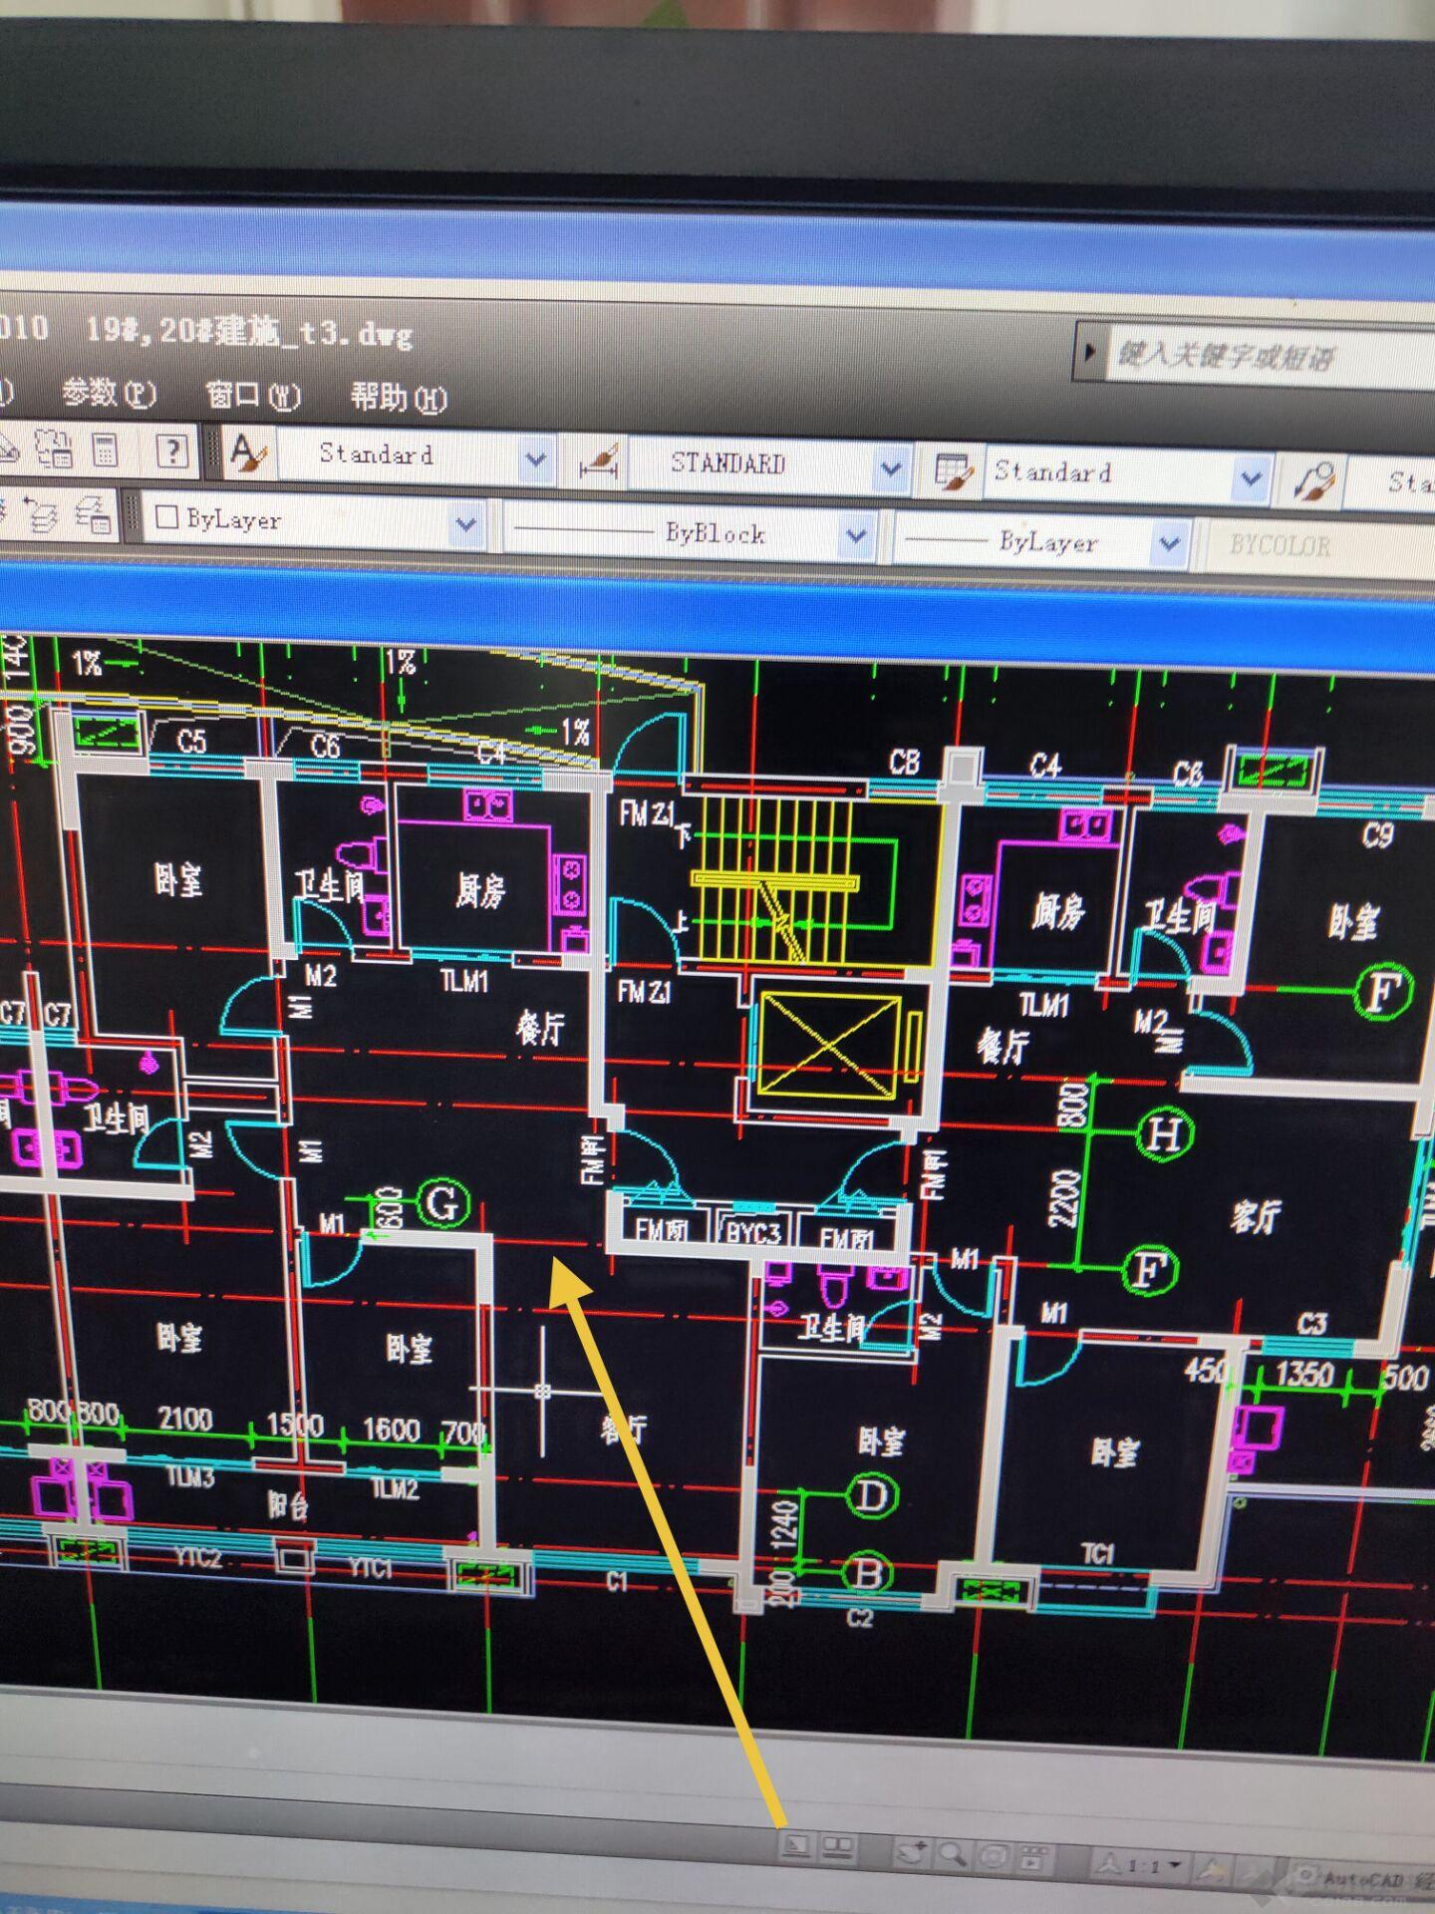Open the SteeringWheels status icon
Image resolution: width=1435 pixels, height=1914 pixels.
coord(993,1856)
